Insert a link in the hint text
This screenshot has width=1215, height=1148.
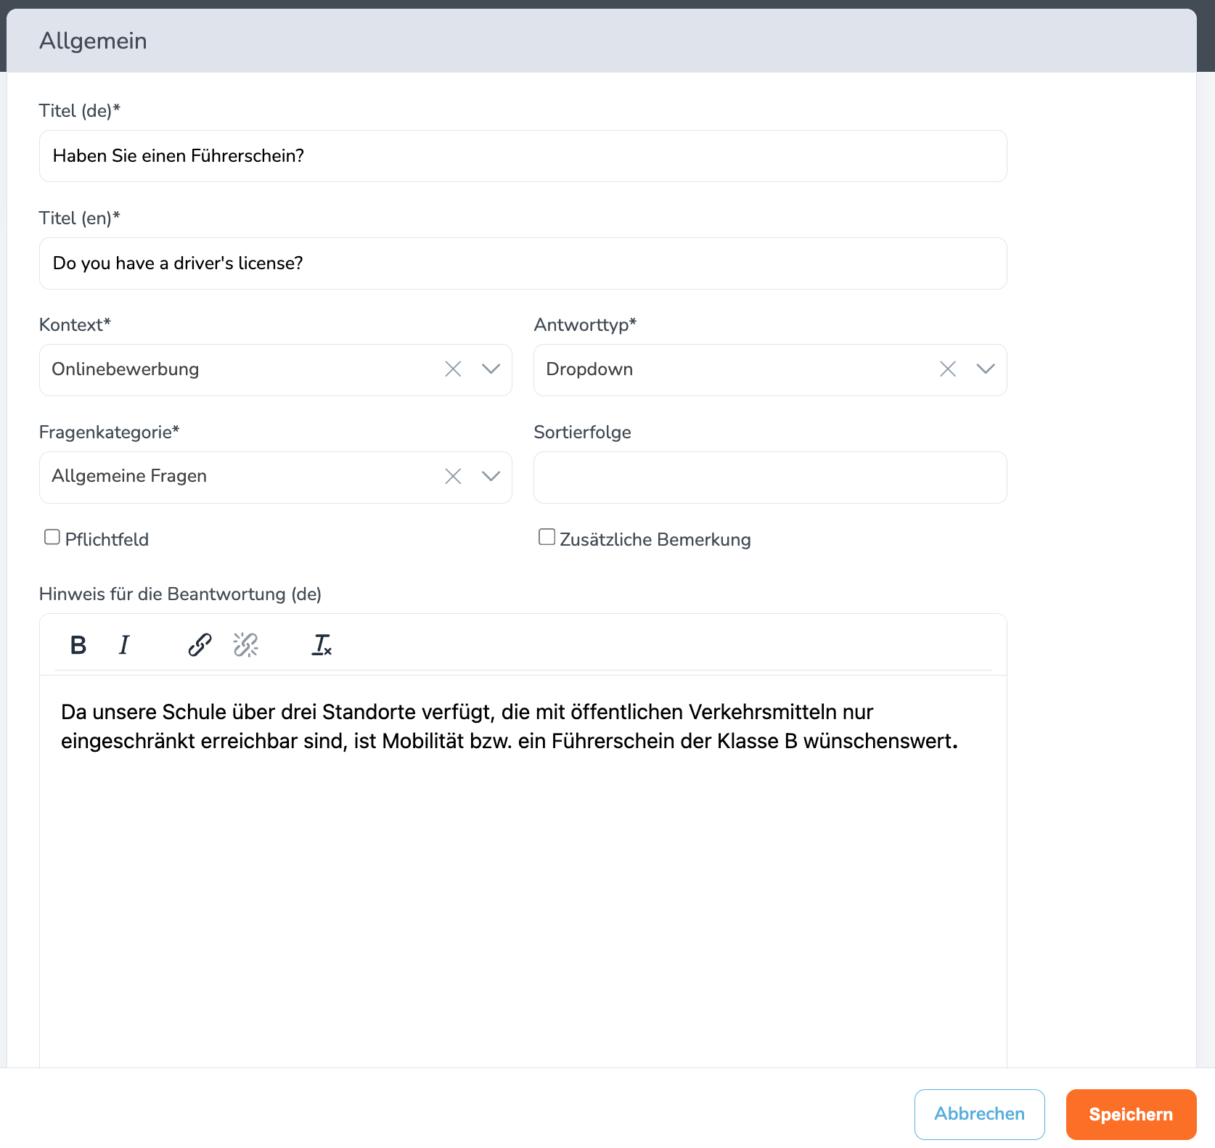pos(198,644)
